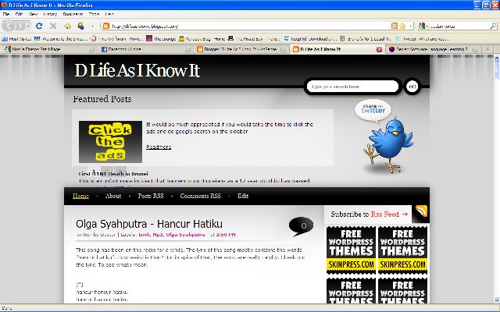Open the Edit menu
This screenshot has width=500, height=312.
[x=19, y=14]
